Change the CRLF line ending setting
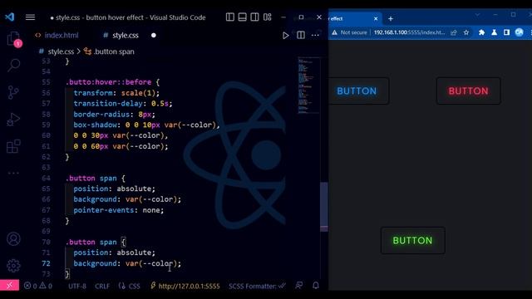 pos(102,286)
